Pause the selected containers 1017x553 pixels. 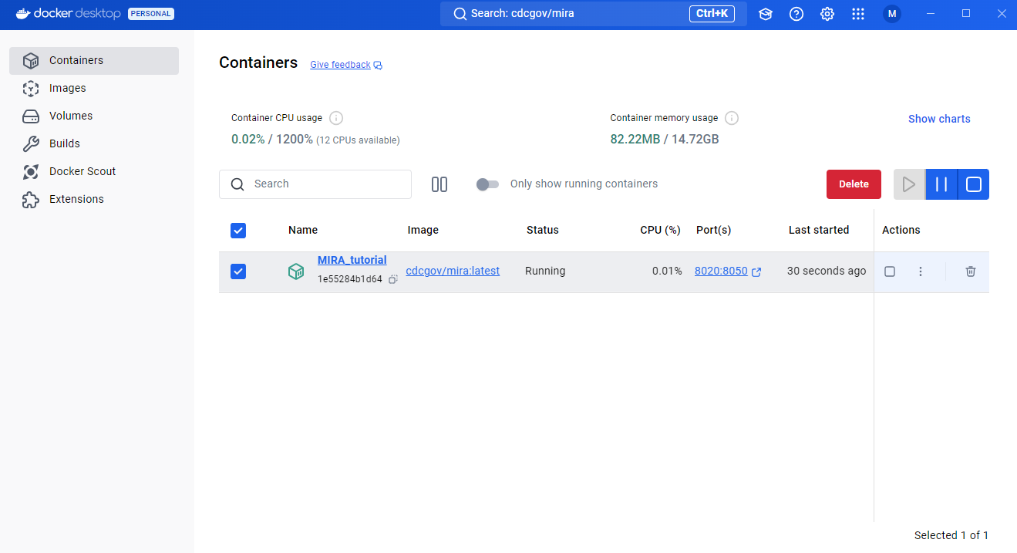pos(941,184)
